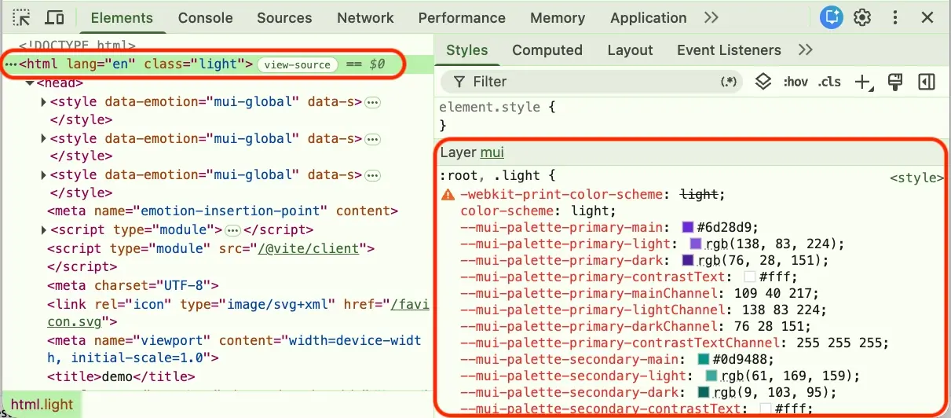Activate the inspect element picker icon
The height and width of the screenshot is (418, 951).
[x=22, y=18]
